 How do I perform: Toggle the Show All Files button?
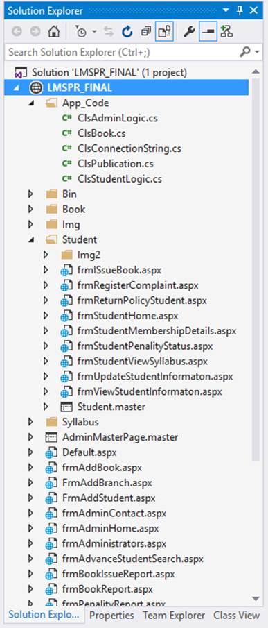click(165, 32)
